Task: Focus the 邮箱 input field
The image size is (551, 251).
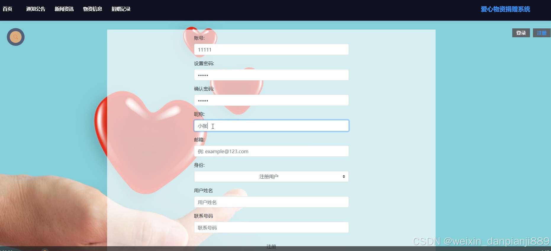Action: pyautogui.click(x=271, y=151)
